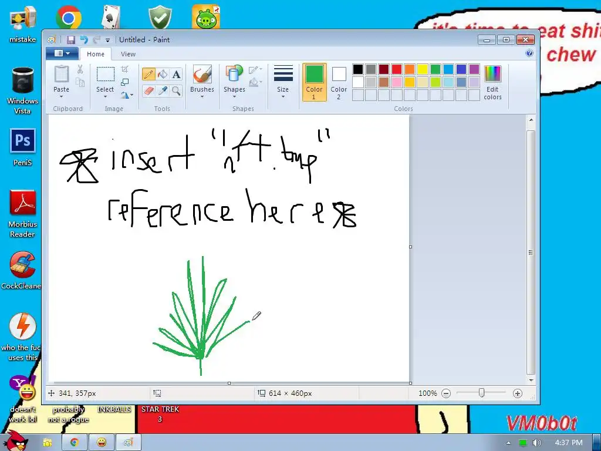This screenshot has width=601, height=451.
Task: Switch to the Home ribbon tab
Action: point(96,54)
